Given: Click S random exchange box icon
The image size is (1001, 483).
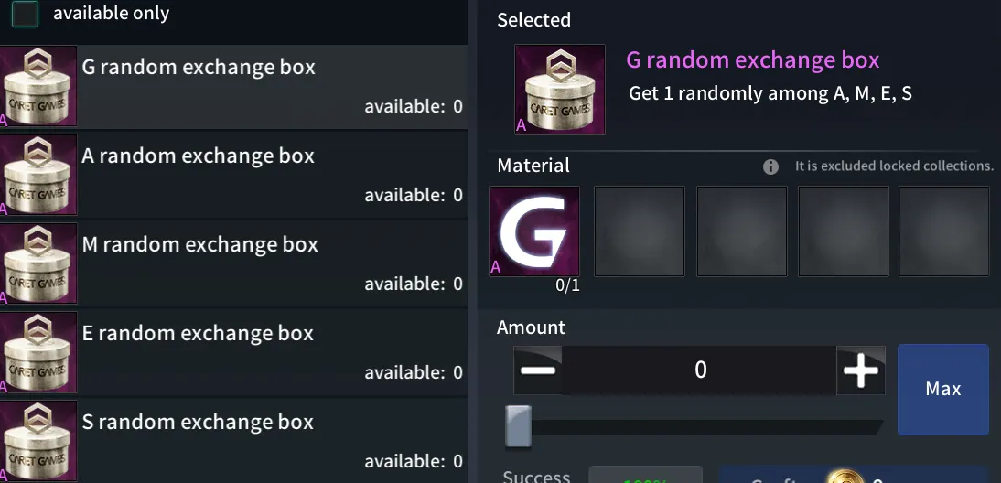Looking at the screenshot, I should [x=38, y=441].
